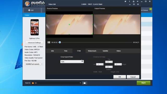Switch to the Info tab

pos(52,51)
